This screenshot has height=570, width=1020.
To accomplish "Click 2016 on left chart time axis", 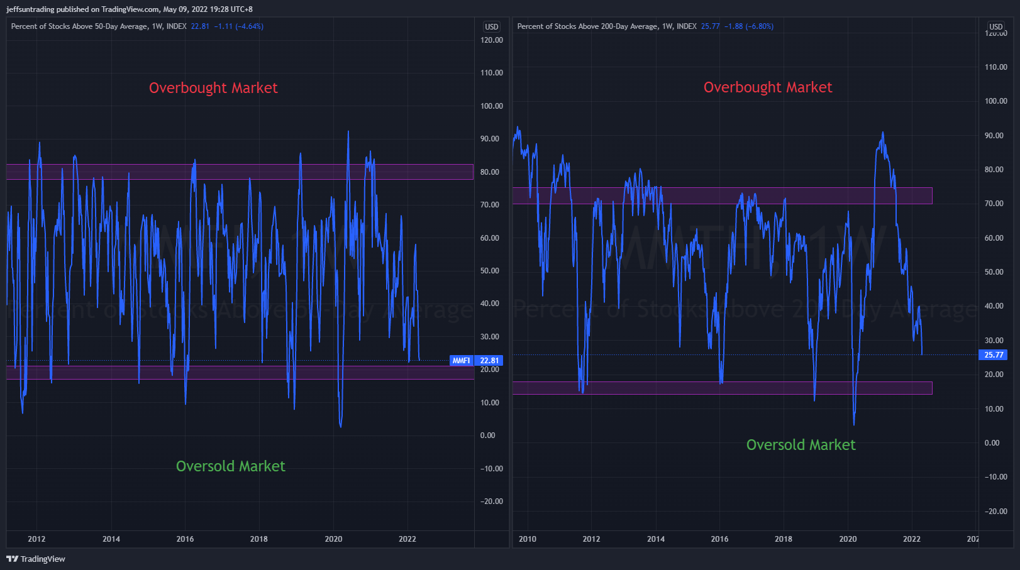I will 185,539.
